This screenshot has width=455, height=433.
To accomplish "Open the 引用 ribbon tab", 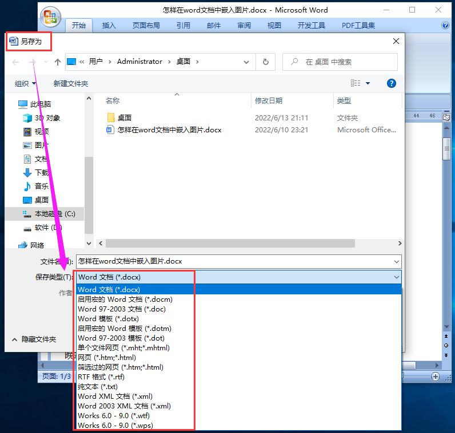I will [183, 26].
